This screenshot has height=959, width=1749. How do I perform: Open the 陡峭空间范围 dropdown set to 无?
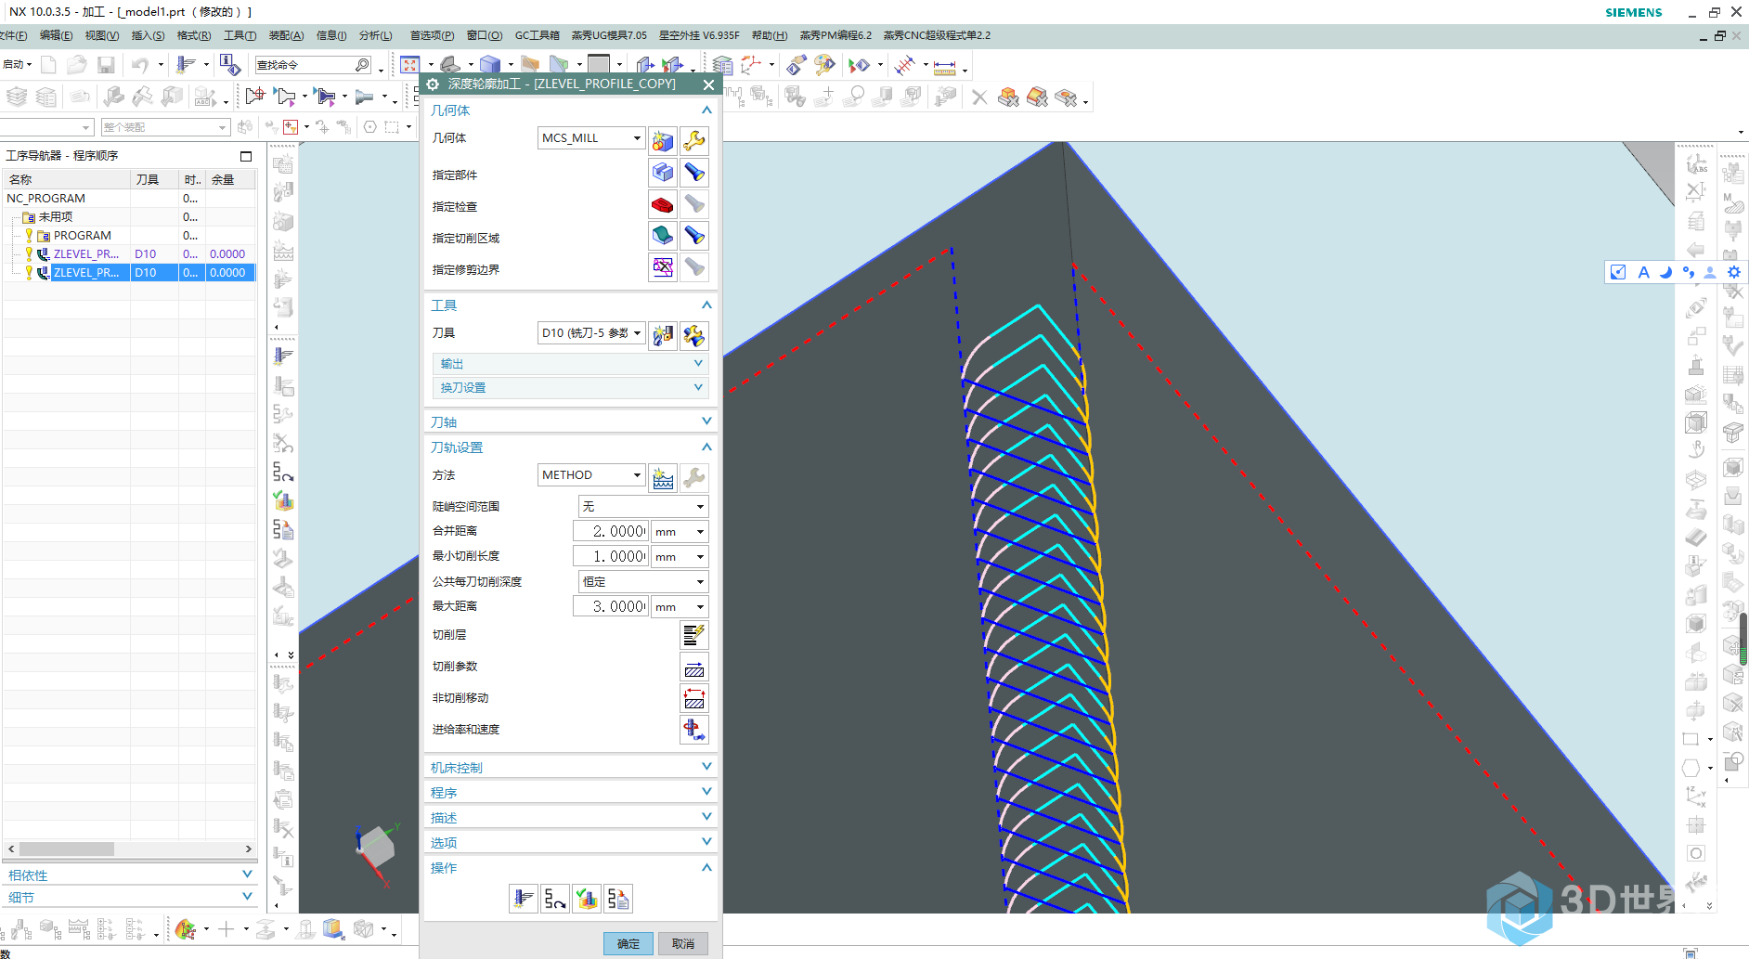click(x=643, y=507)
